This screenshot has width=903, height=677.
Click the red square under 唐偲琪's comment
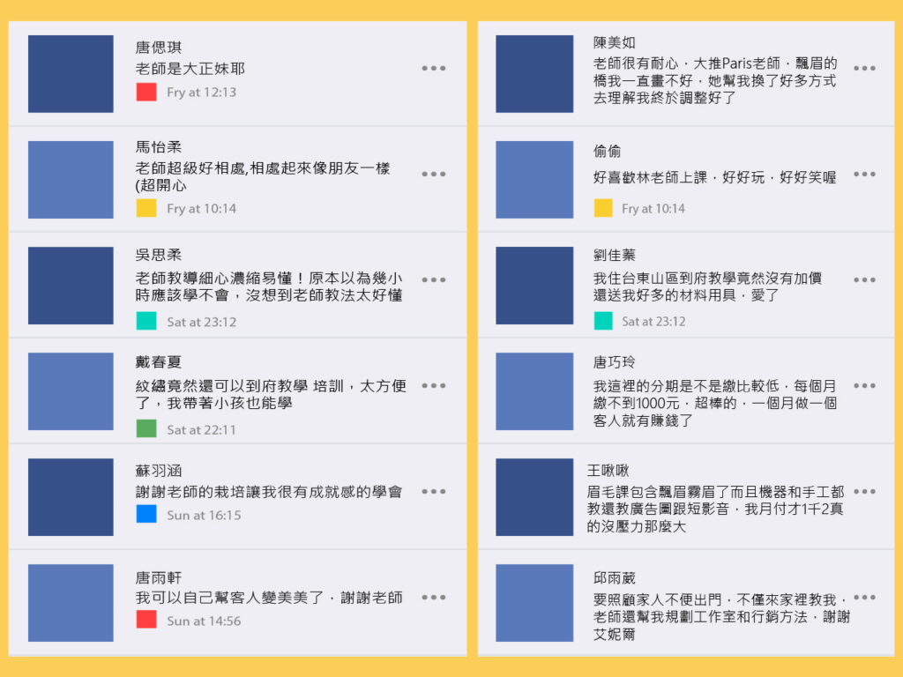[146, 92]
